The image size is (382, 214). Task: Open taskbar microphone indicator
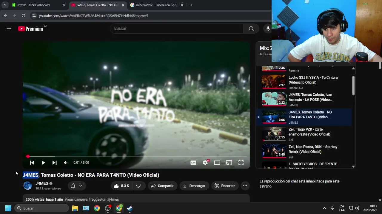[332, 208]
